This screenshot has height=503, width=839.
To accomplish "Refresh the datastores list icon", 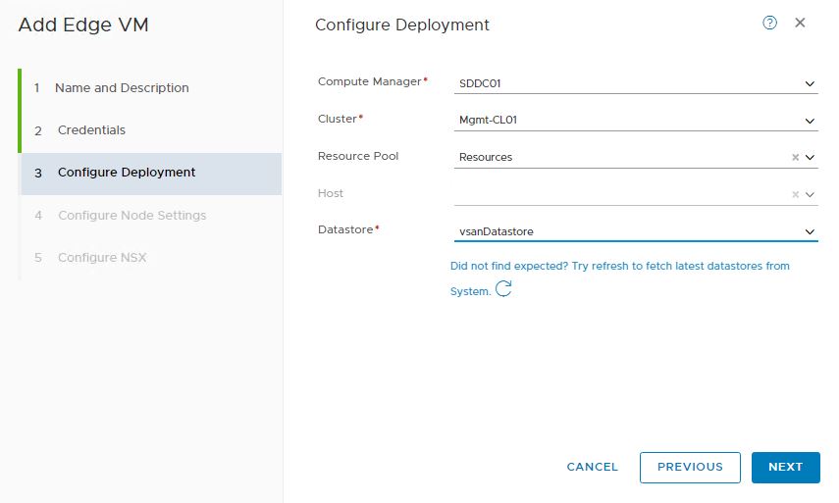I will pyautogui.click(x=503, y=289).
